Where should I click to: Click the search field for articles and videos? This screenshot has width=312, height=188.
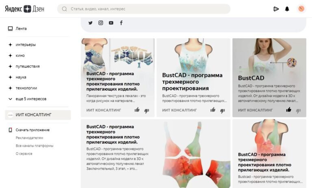click(144, 9)
